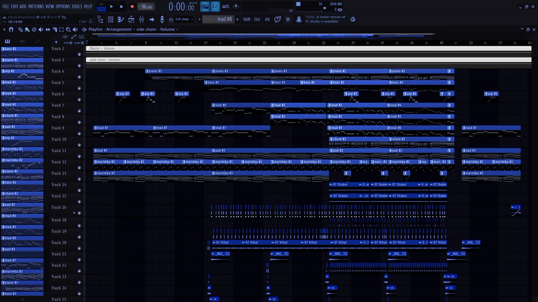The width and height of the screenshot is (538, 302).
Task: Open the PATTERNS menu
Action: [36, 7]
